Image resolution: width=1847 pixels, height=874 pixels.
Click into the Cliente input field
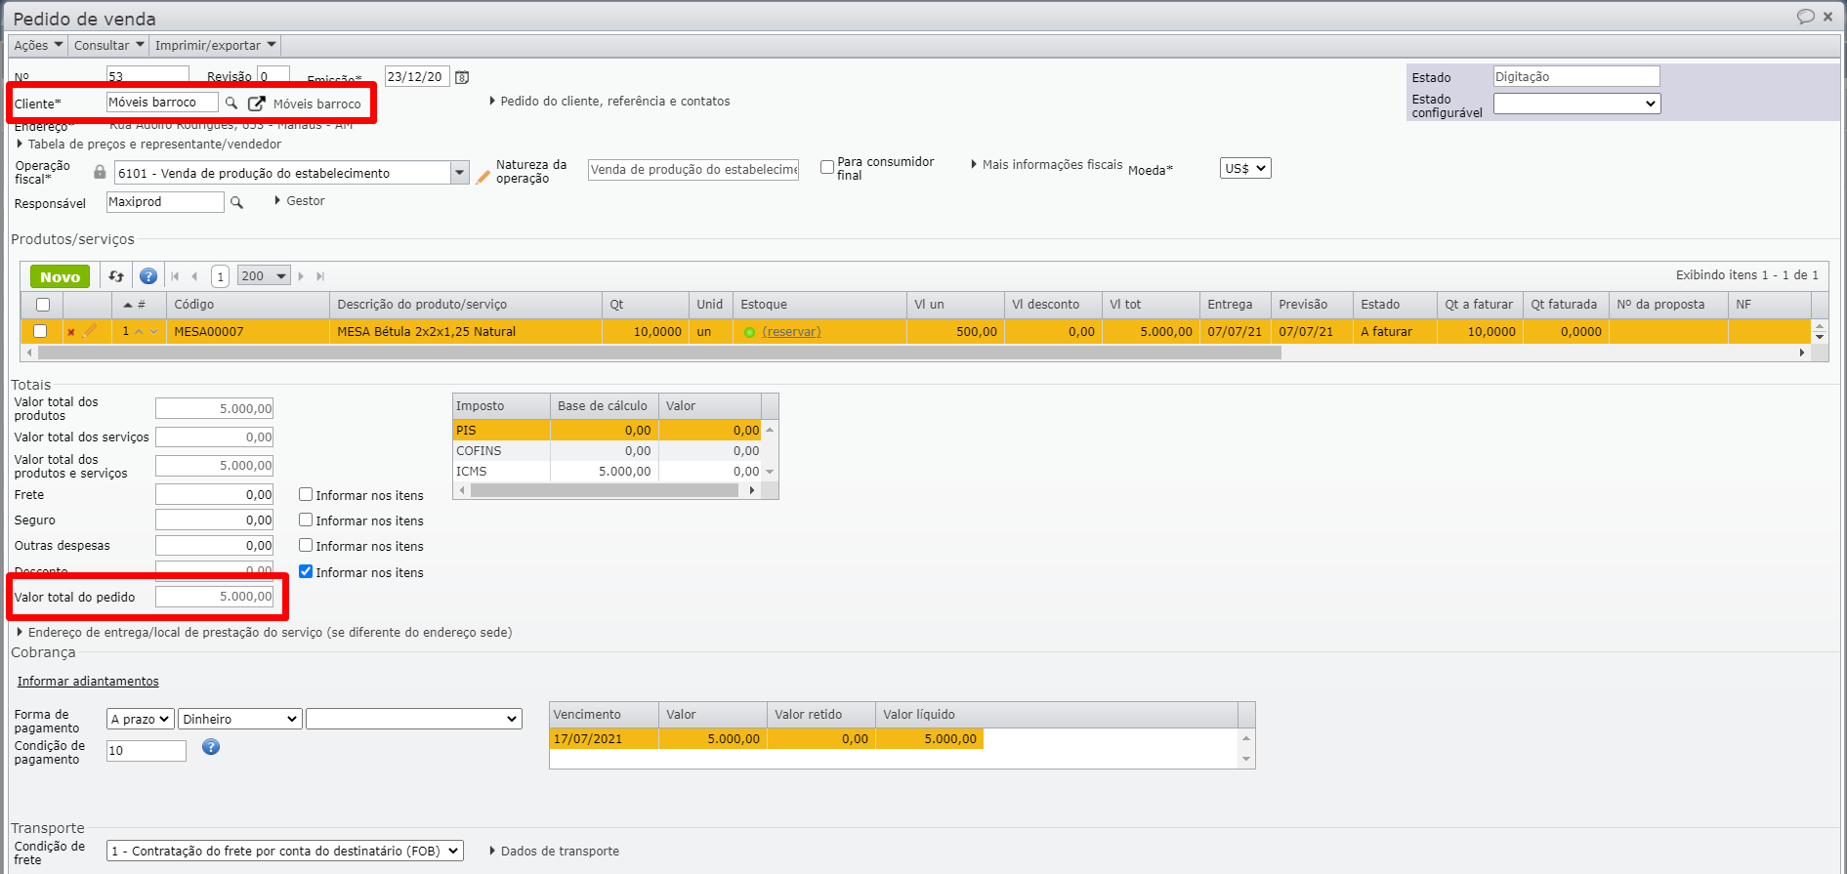click(162, 103)
